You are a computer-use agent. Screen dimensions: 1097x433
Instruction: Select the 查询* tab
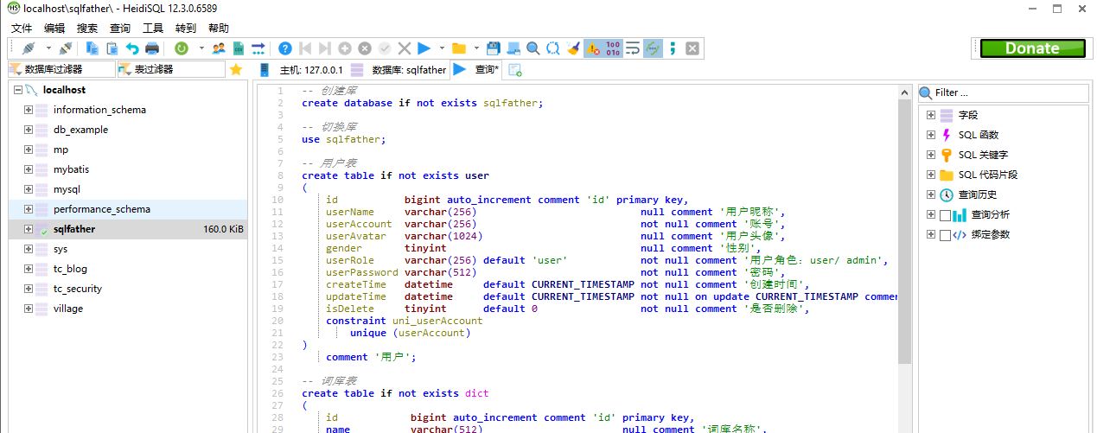click(475, 70)
